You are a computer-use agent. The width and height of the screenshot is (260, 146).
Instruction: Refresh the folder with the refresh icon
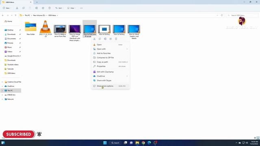click(222, 15)
